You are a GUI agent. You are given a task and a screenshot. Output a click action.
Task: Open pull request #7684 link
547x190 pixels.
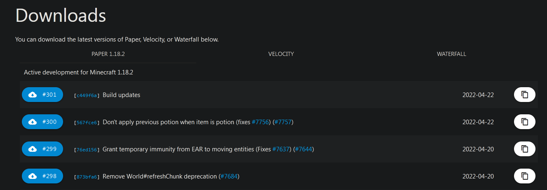point(229,176)
